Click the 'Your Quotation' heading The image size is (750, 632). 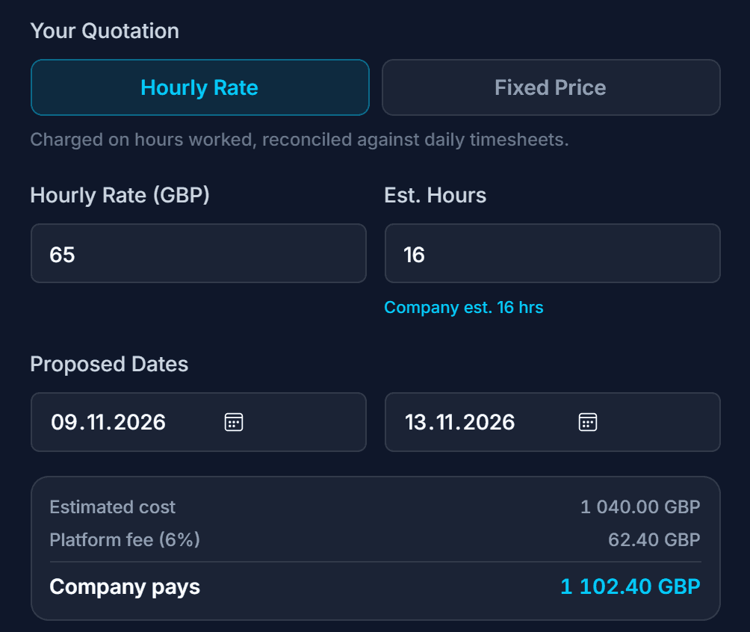click(x=105, y=31)
